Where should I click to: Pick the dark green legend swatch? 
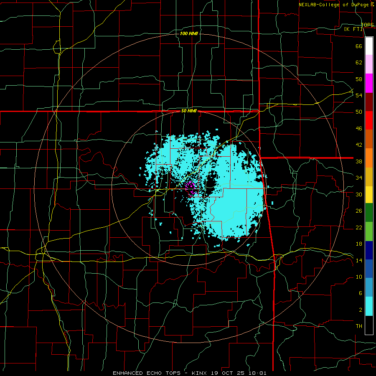point(369,213)
